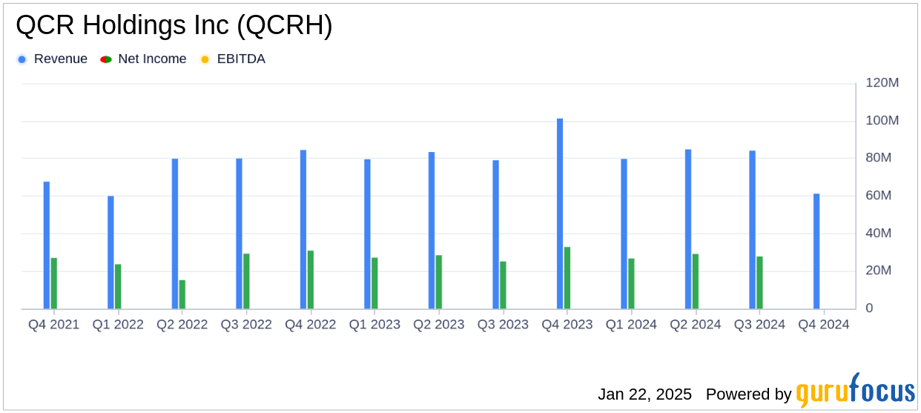Click the red-green Net Income legend dot

point(105,59)
